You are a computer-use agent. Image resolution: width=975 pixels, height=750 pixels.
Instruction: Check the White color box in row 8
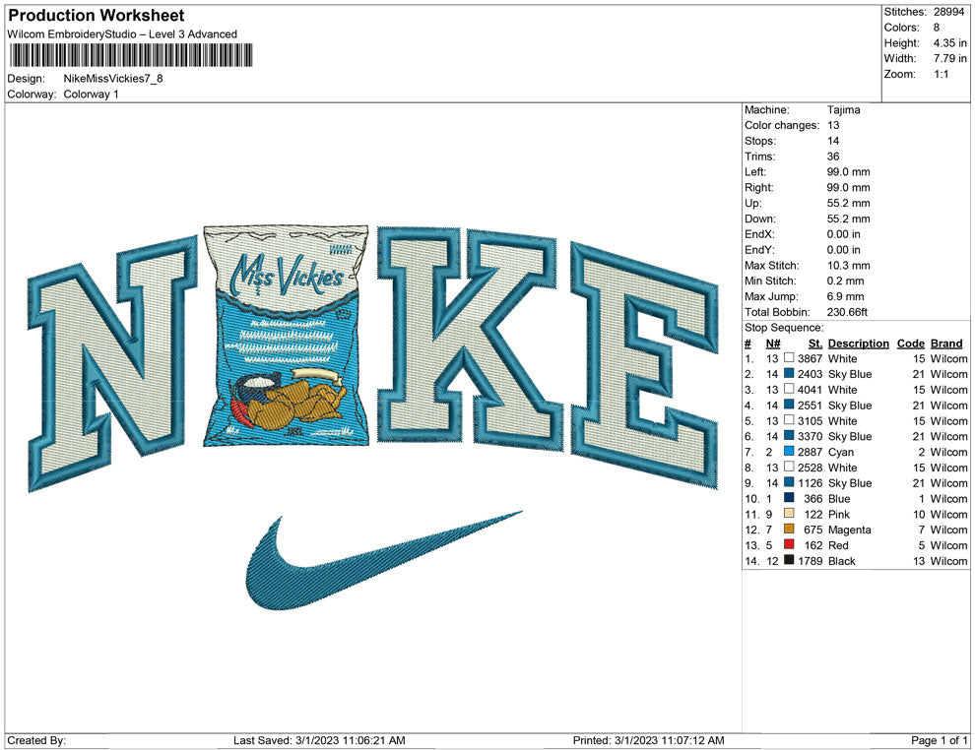pos(788,468)
